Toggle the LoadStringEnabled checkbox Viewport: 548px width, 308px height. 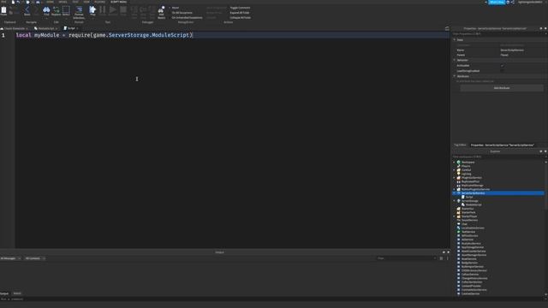coord(503,71)
